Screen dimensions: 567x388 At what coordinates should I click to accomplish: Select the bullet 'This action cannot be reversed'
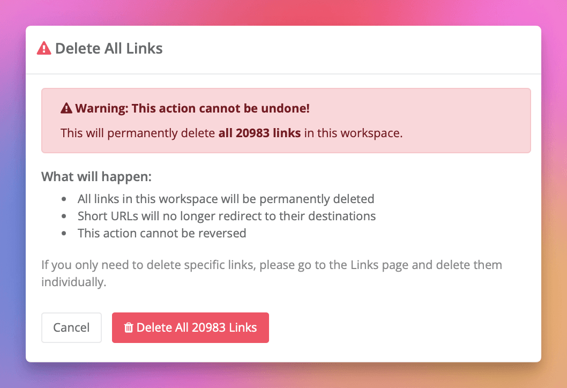click(162, 233)
